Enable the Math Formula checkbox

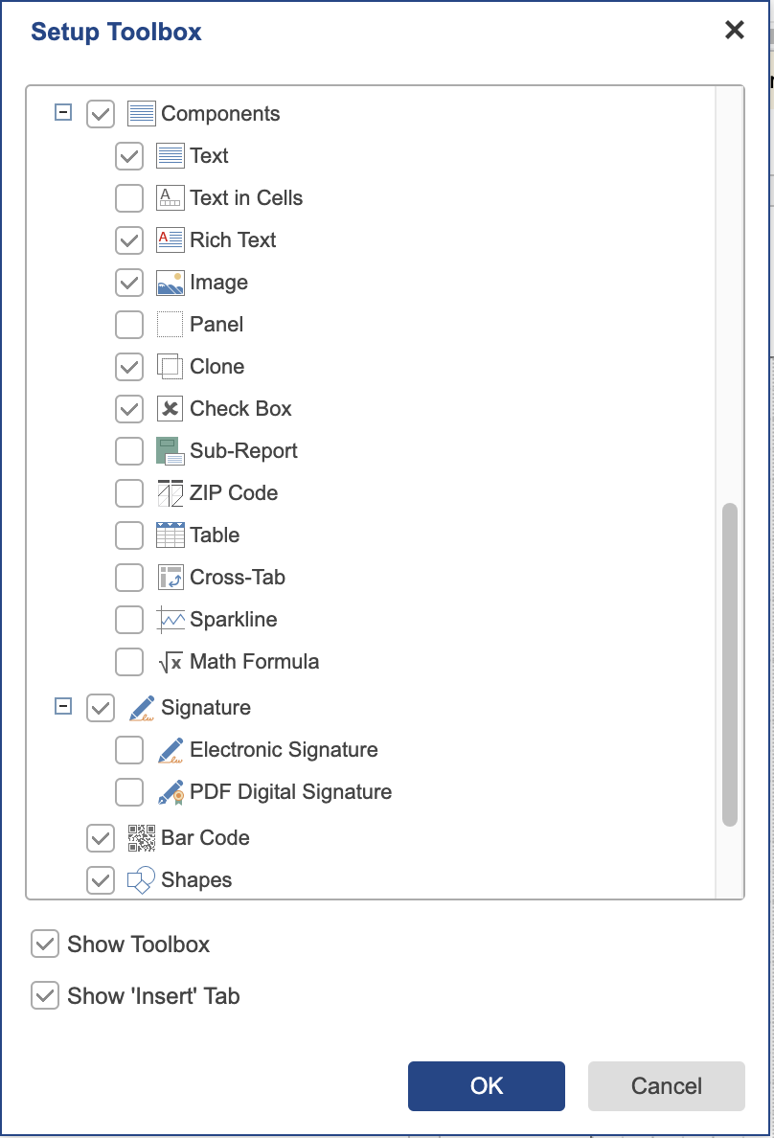point(129,661)
